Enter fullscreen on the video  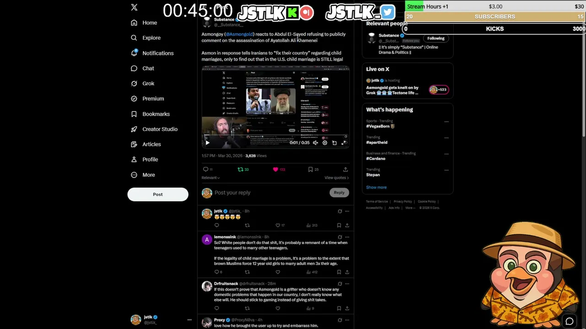tap(344, 143)
